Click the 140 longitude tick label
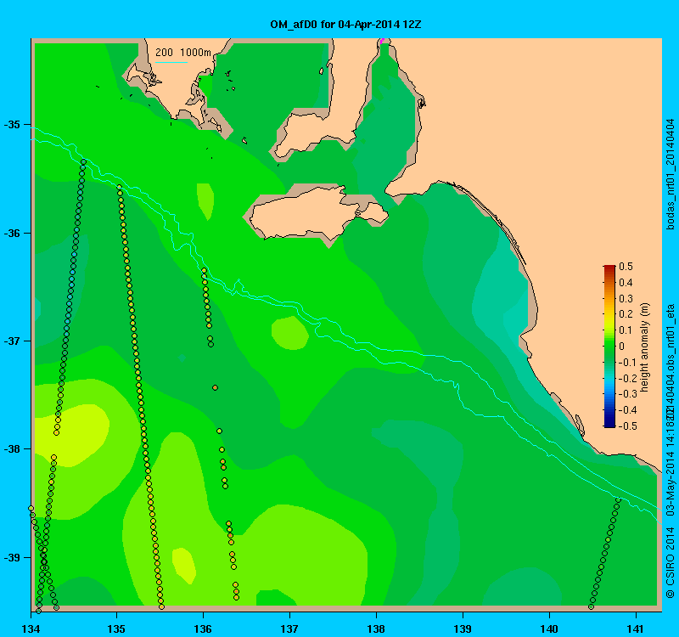Viewport: 679px width, 637px height. 549,629
